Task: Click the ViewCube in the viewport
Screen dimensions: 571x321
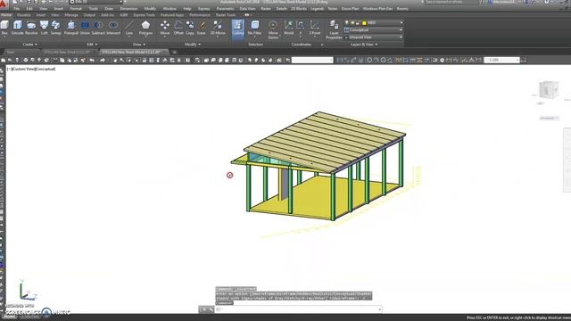Action: pyautogui.click(x=548, y=90)
